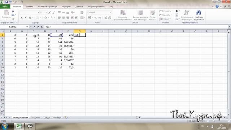Open the Name Box dropdown next to СУММ
This screenshot has width=231, height=130.
27,27
